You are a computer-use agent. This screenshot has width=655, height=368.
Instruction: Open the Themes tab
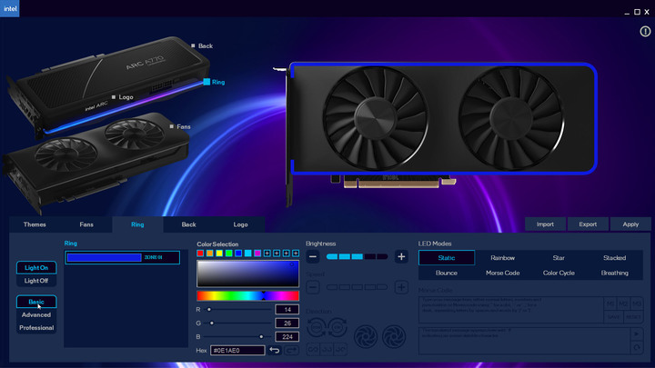pyautogui.click(x=35, y=224)
